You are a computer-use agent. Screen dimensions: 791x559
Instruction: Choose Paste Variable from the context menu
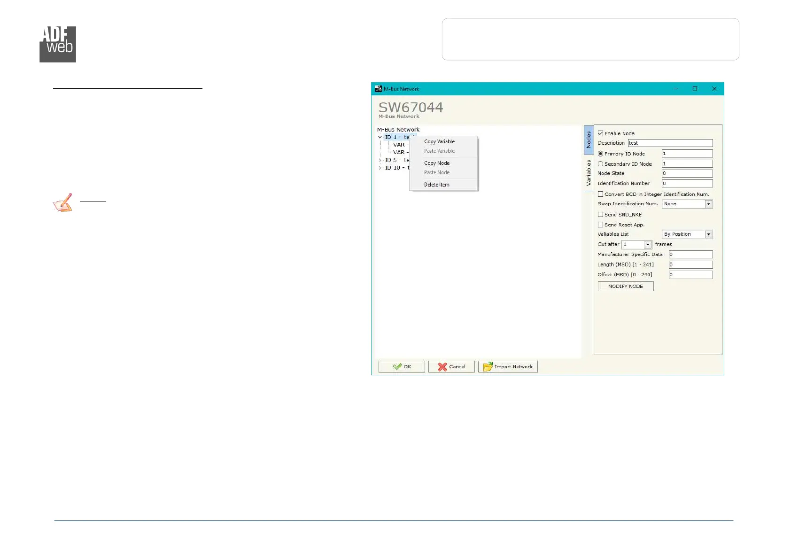[x=439, y=151]
